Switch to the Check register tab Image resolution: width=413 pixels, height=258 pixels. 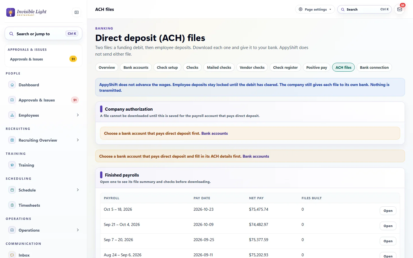[285, 67]
